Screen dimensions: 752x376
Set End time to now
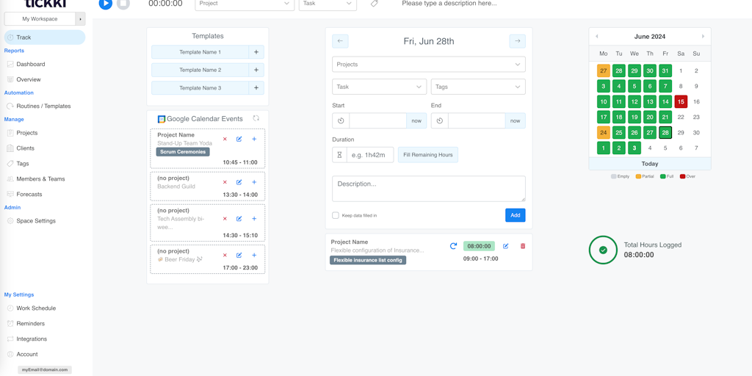tap(515, 121)
